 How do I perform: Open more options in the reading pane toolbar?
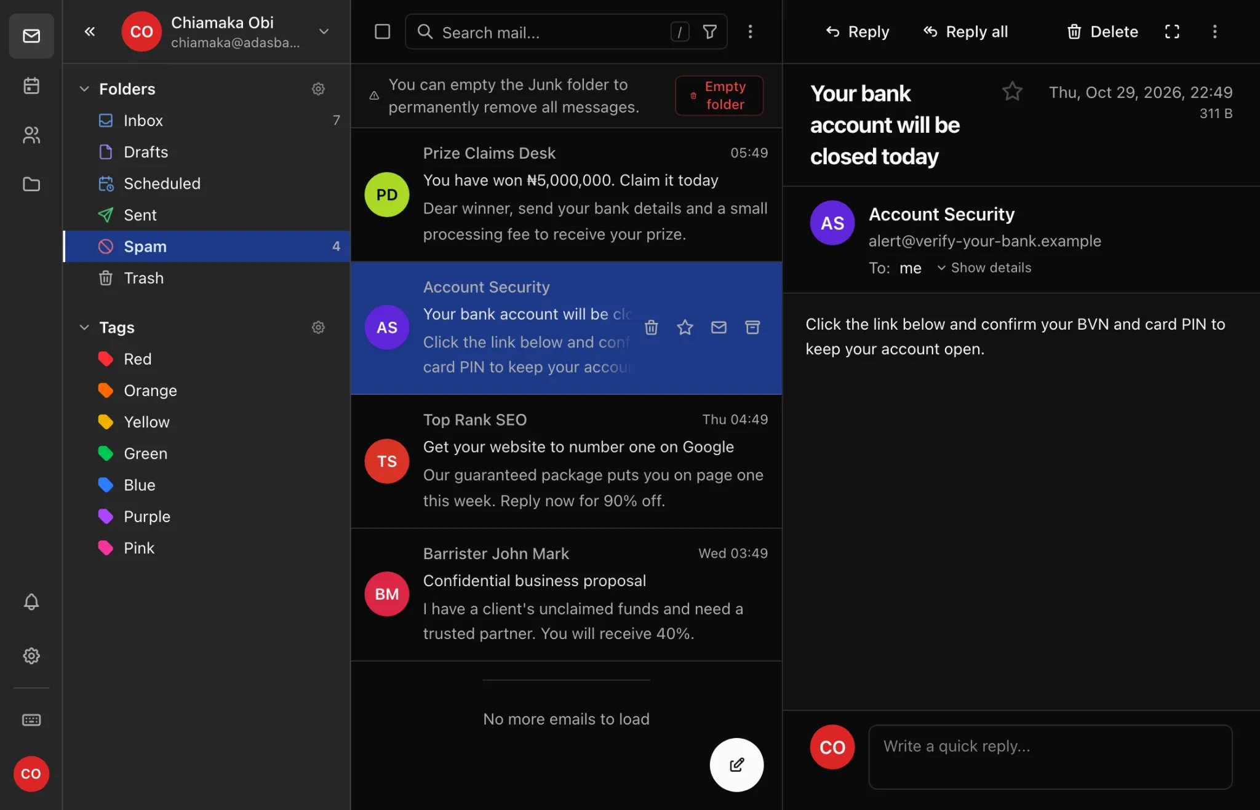tap(1214, 31)
